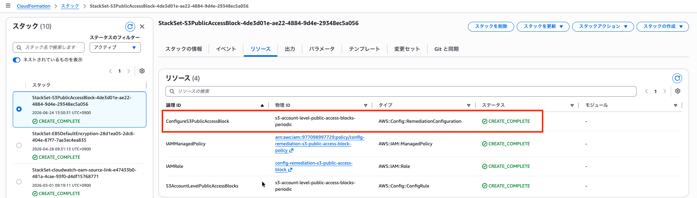This screenshot has height=198, width=697.
Task: Refresh the stack list
Action: click(130, 27)
